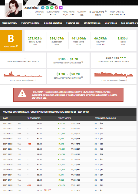Click the $1.3K - $20.2K yearly earnings

(68, 74)
